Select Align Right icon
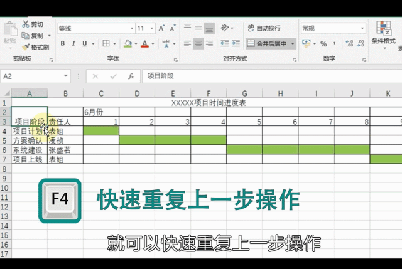The width and height of the screenshot is (402, 269). pos(209,43)
